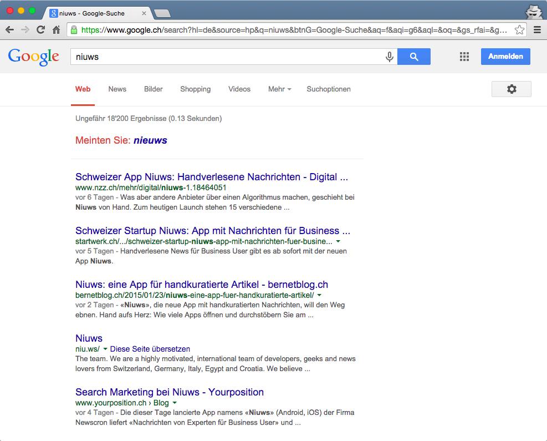The width and height of the screenshot is (547, 441).
Task: Reload the page with refresh icon
Action: [x=41, y=30]
